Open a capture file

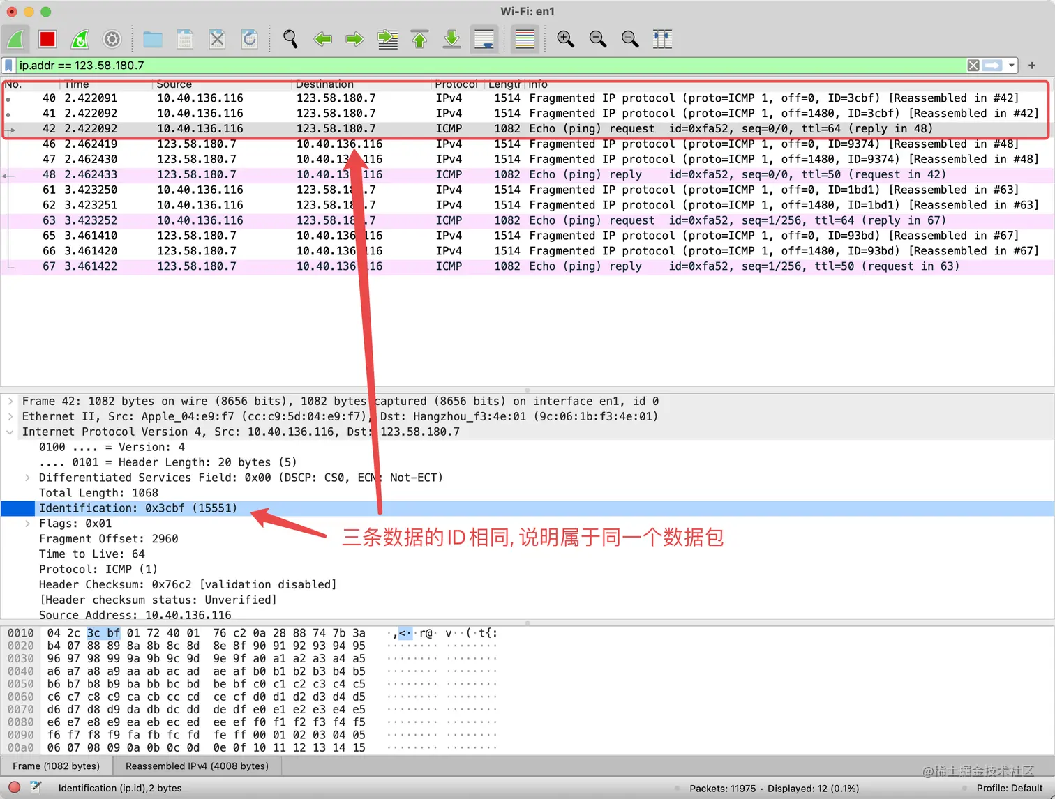tap(153, 39)
